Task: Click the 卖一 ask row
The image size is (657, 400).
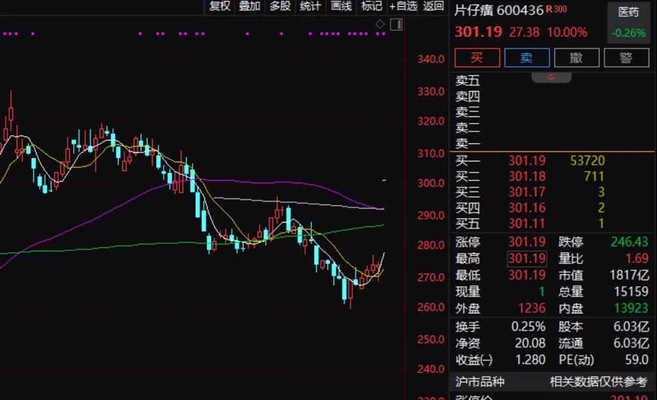Action: coord(553,144)
